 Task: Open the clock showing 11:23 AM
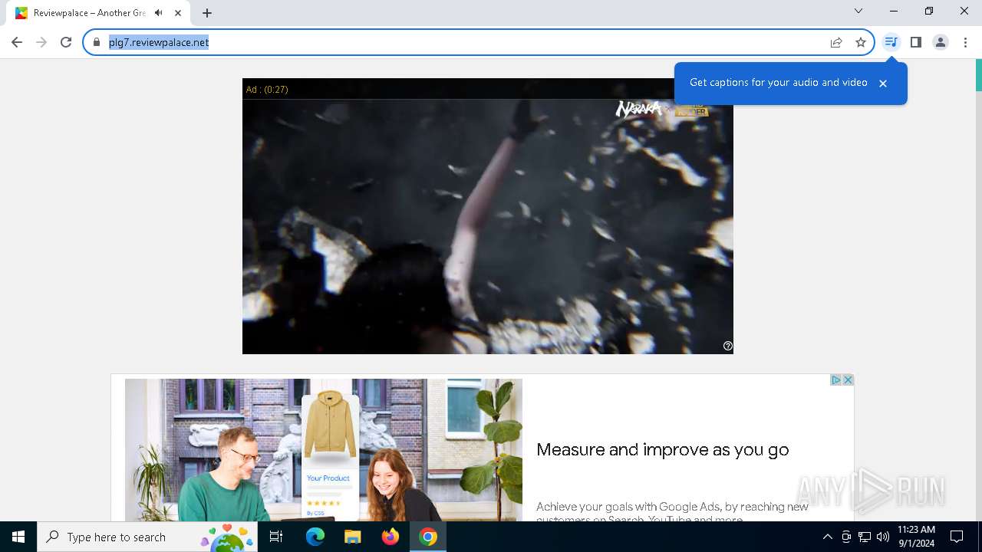(916, 537)
